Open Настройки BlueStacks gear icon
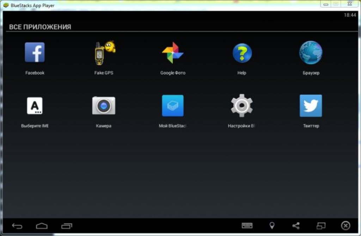Screen dimensions: 361x236 click(x=242, y=106)
